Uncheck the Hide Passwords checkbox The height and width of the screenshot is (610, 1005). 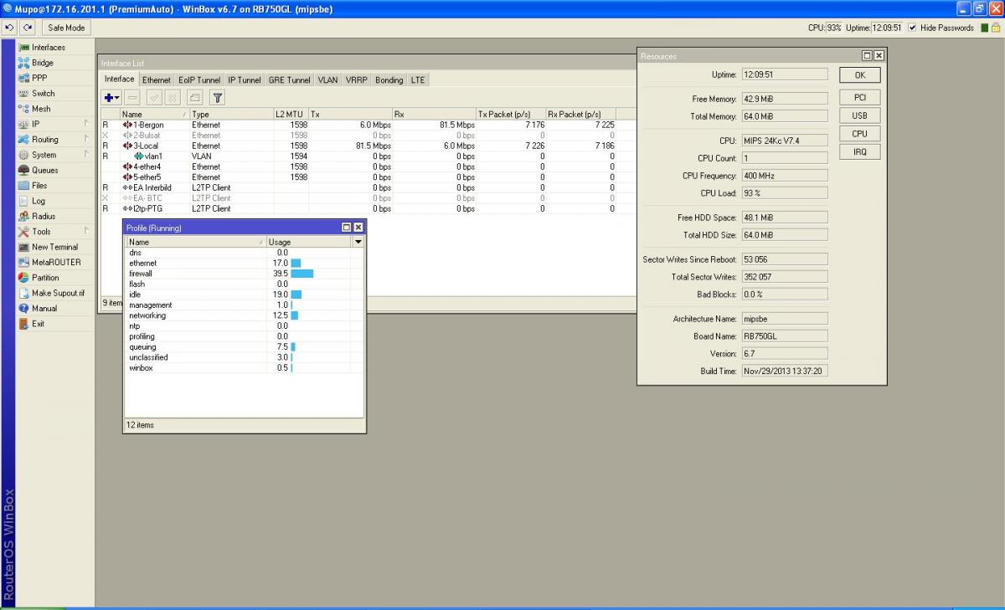click(912, 28)
